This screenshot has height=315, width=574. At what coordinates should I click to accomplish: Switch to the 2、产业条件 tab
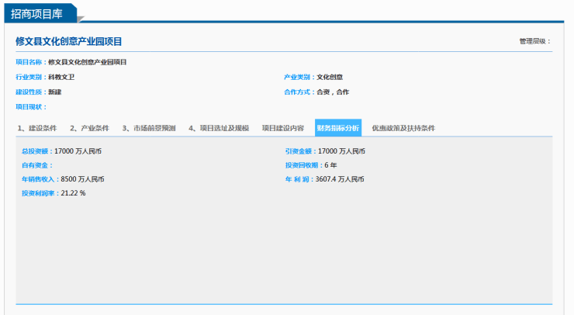point(89,128)
